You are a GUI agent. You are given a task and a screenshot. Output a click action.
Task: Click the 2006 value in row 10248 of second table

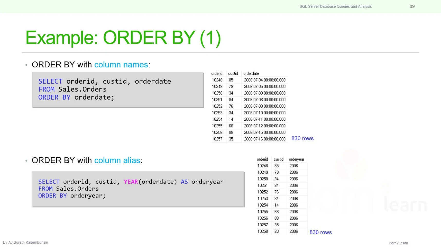tap(294, 166)
